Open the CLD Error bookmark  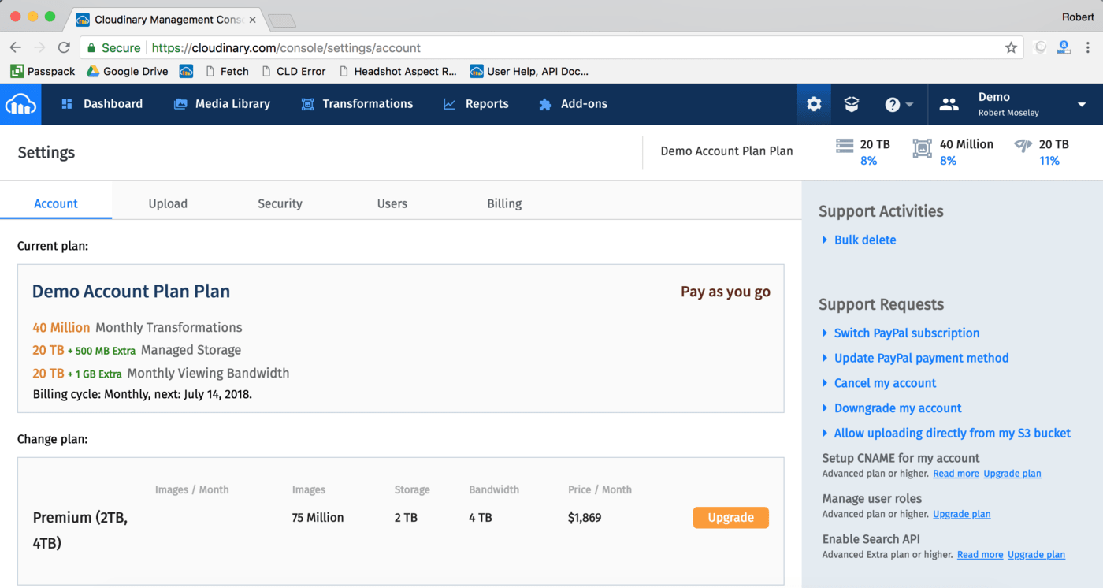[292, 71]
